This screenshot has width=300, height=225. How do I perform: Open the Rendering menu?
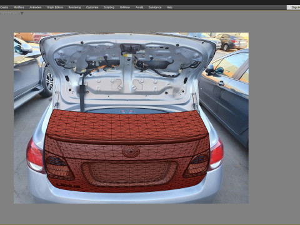click(x=74, y=7)
